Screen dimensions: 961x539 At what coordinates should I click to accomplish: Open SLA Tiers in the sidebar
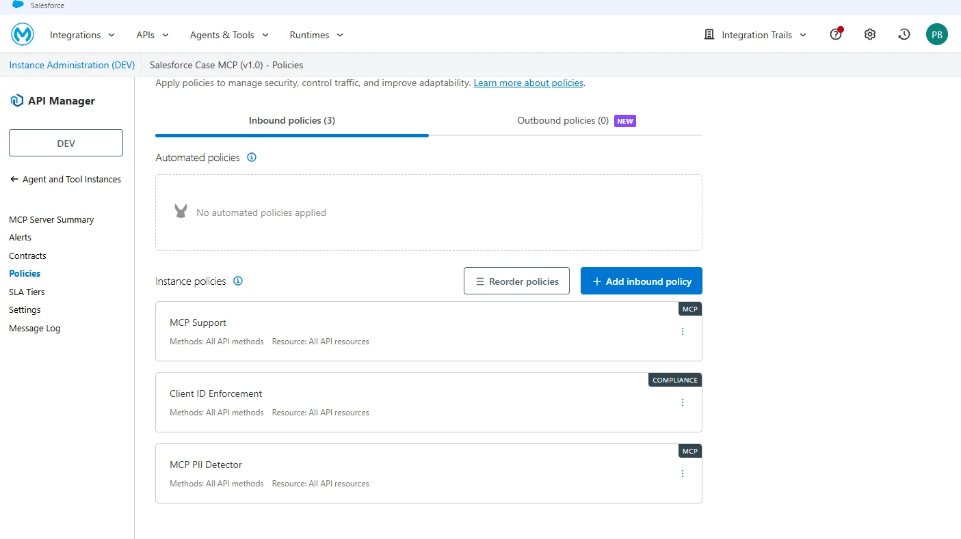27,292
